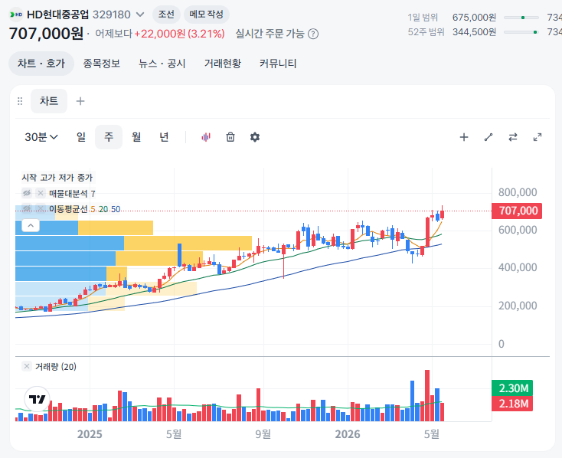Click the HD company logo icon

tap(16, 15)
